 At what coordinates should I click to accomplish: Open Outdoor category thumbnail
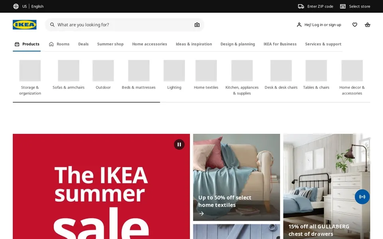(103, 71)
